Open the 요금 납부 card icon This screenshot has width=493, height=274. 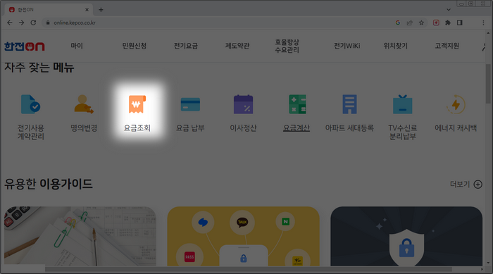pyautogui.click(x=190, y=104)
